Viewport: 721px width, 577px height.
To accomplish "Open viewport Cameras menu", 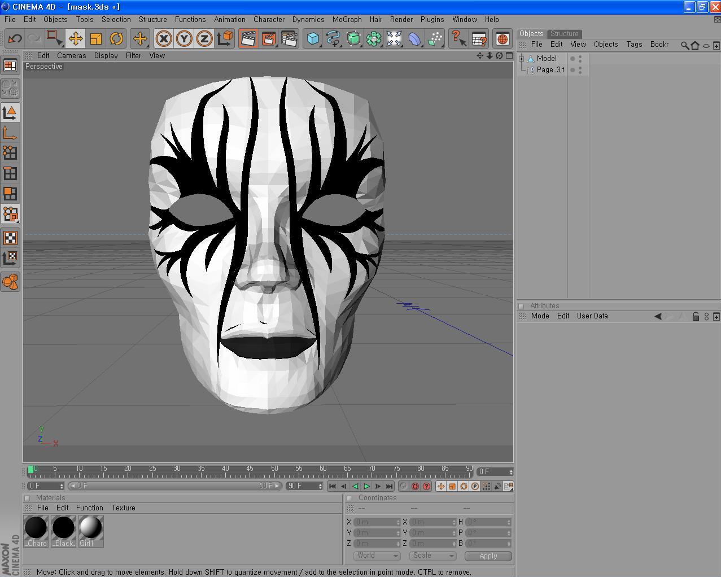I will pyautogui.click(x=71, y=55).
